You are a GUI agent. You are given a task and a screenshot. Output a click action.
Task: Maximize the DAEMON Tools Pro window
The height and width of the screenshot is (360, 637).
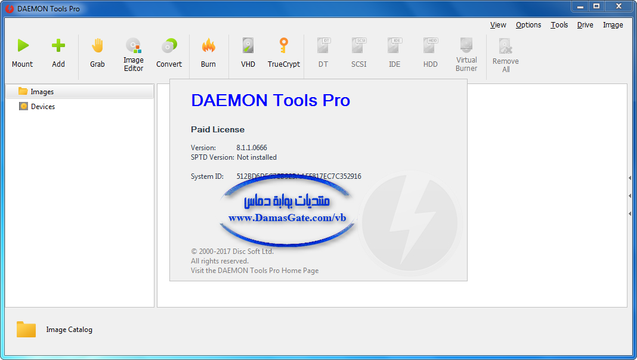coord(596,7)
